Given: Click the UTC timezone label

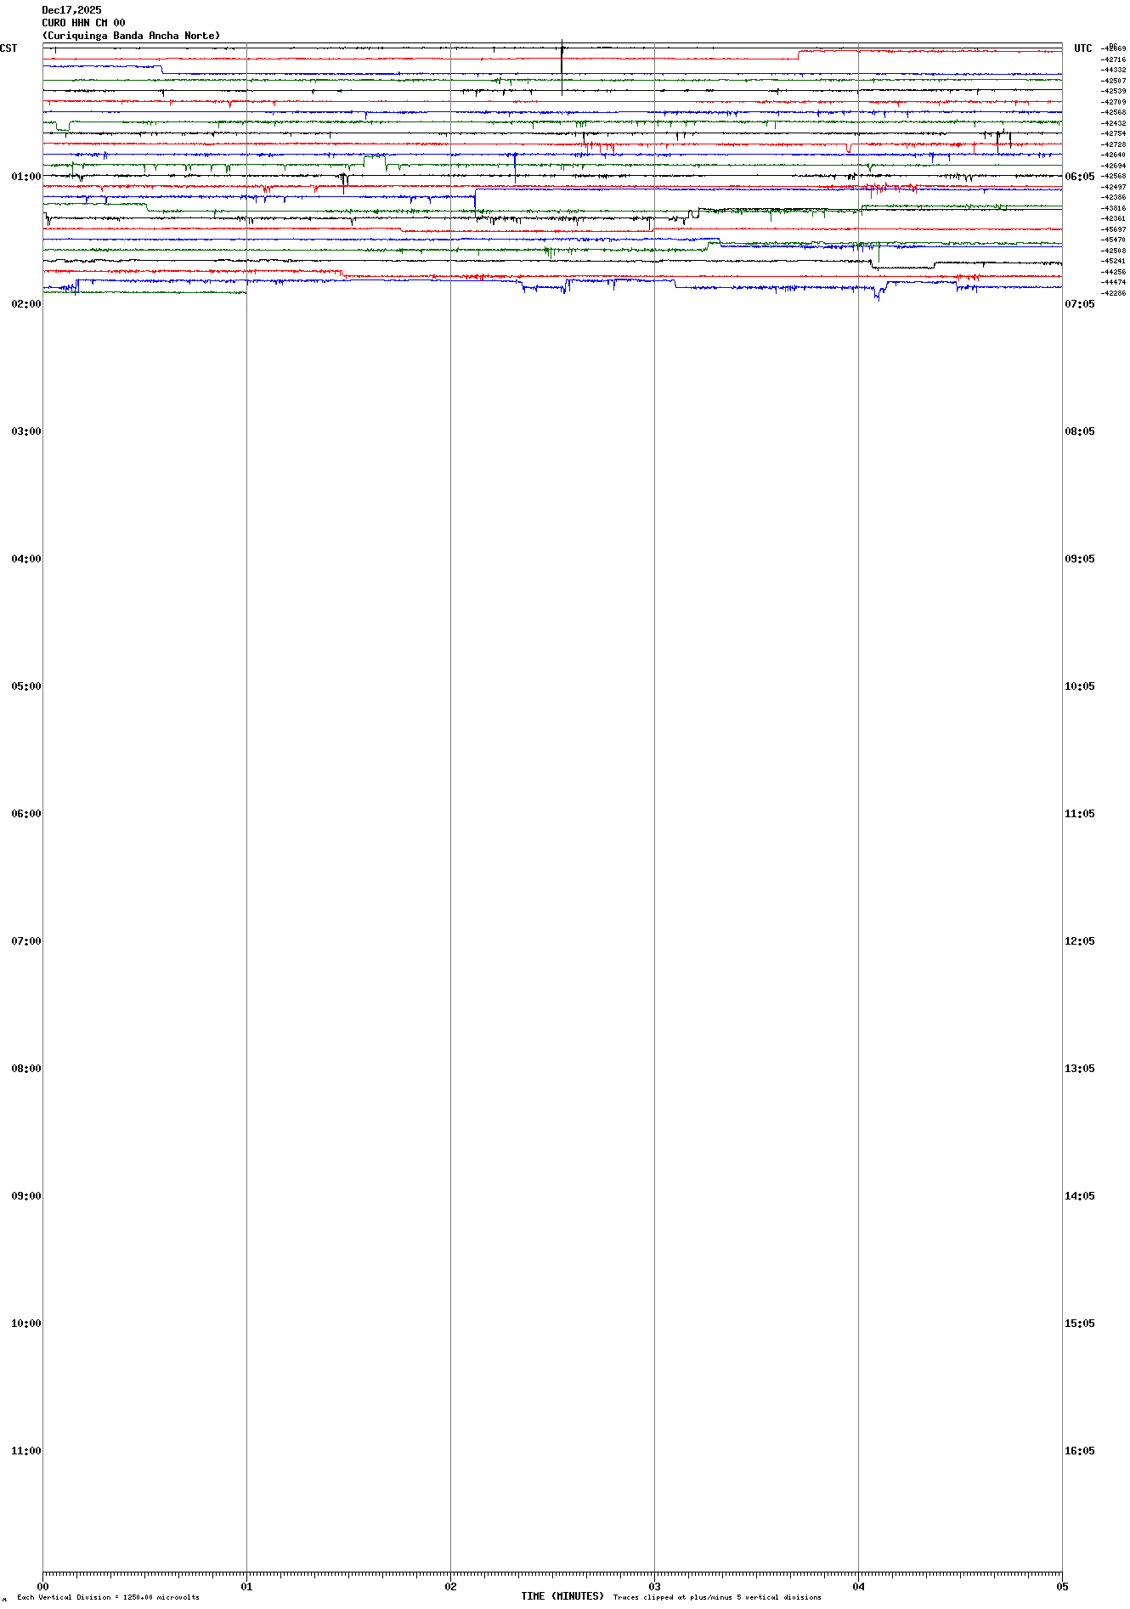Looking at the screenshot, I should click(x=1082, y=48).
